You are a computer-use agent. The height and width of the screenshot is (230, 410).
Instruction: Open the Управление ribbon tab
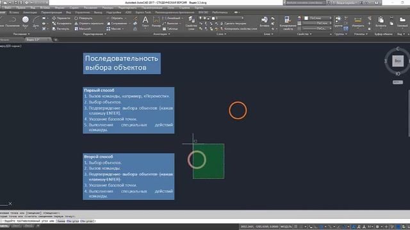[83, 12]
